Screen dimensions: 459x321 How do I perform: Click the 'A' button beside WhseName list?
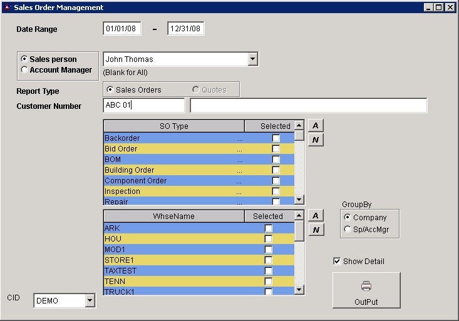(x=316, y=216)
